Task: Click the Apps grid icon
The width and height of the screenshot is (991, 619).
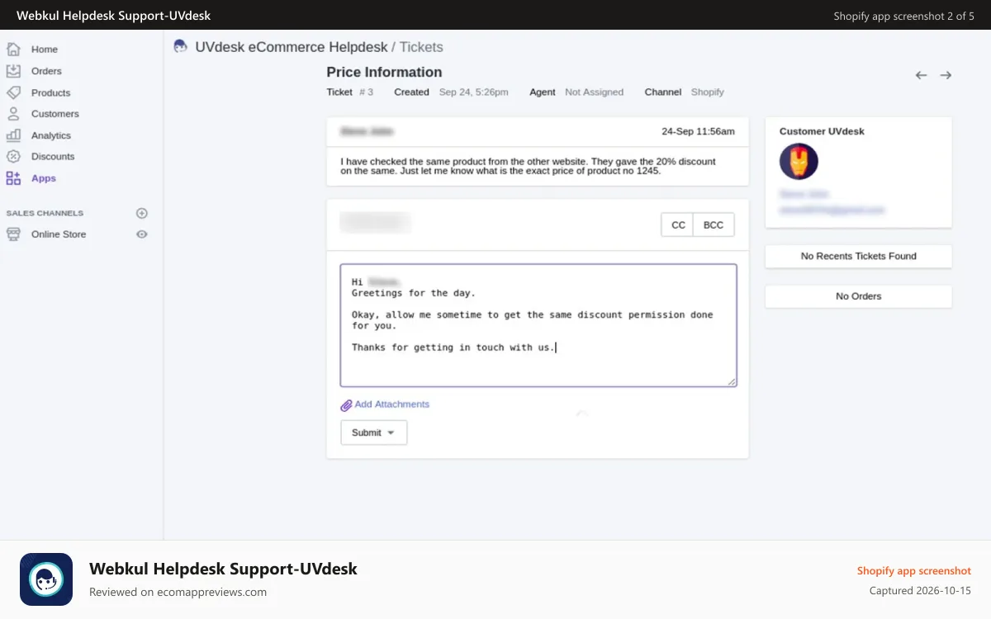Action: point(13,178)
